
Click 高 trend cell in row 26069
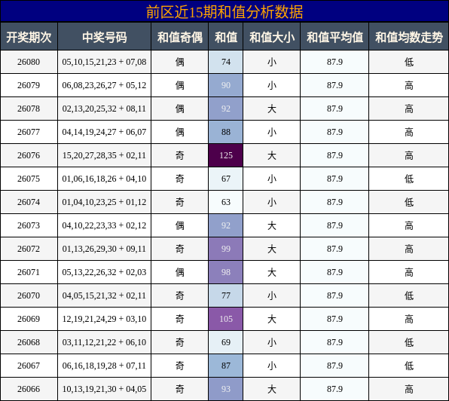tap(409, 319)
